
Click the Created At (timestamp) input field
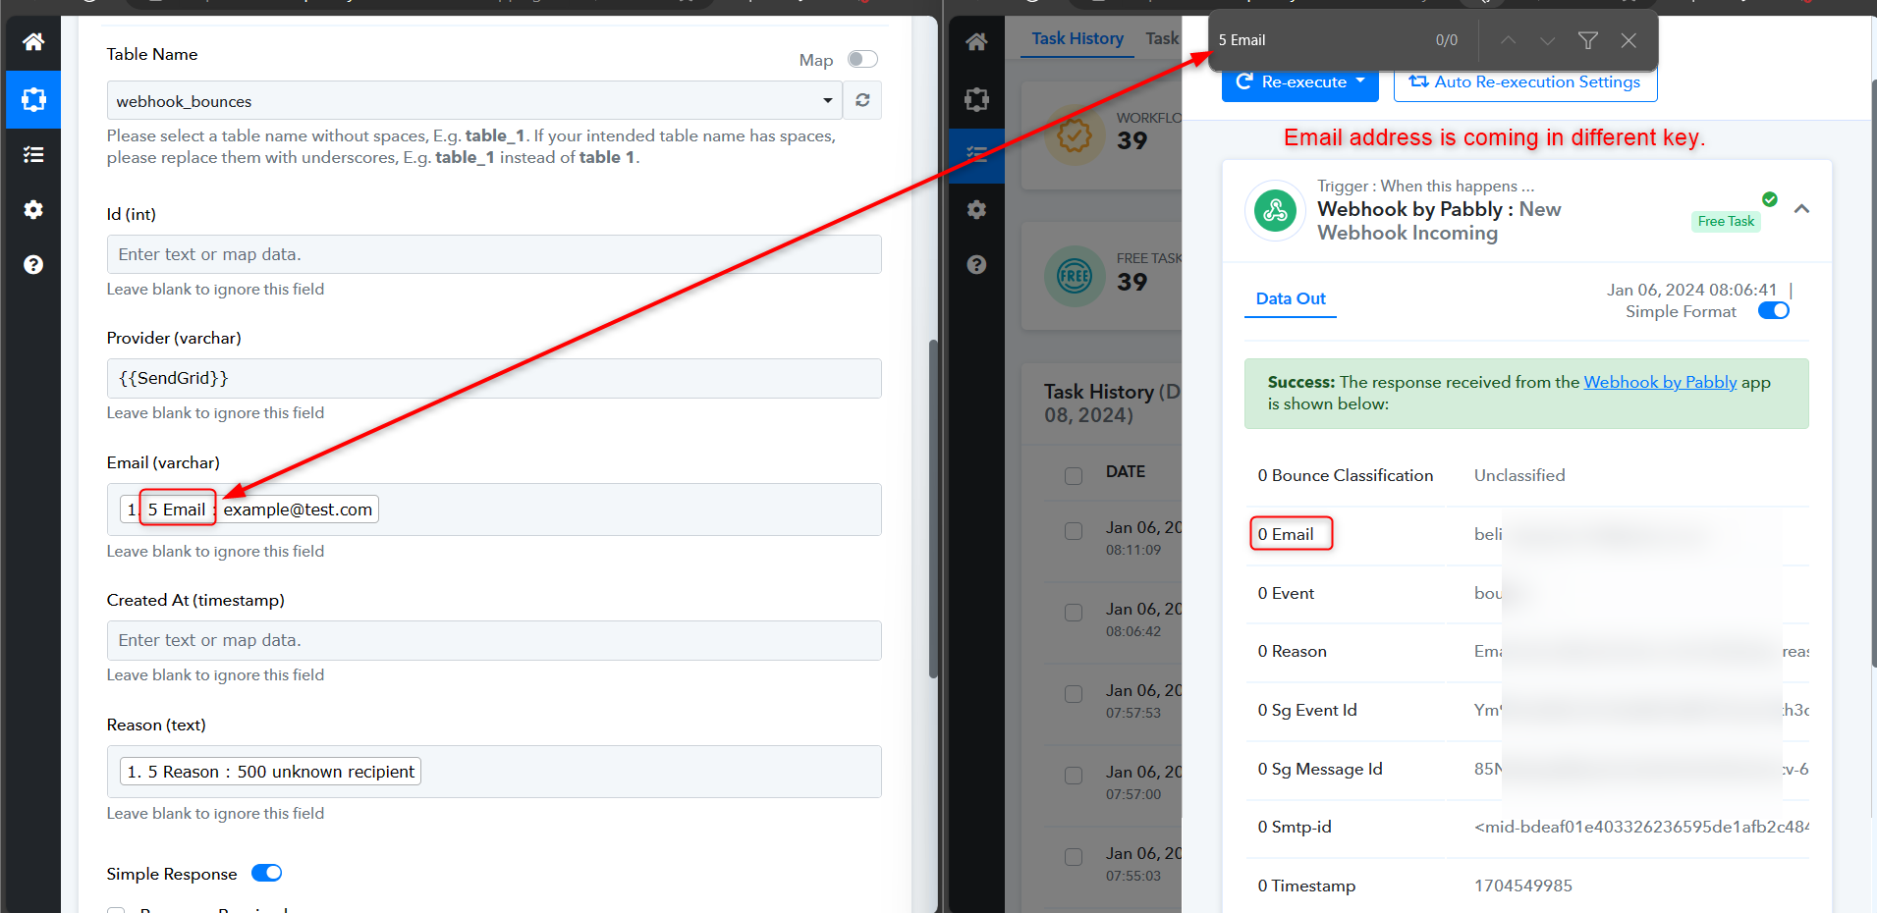(494, 640)
